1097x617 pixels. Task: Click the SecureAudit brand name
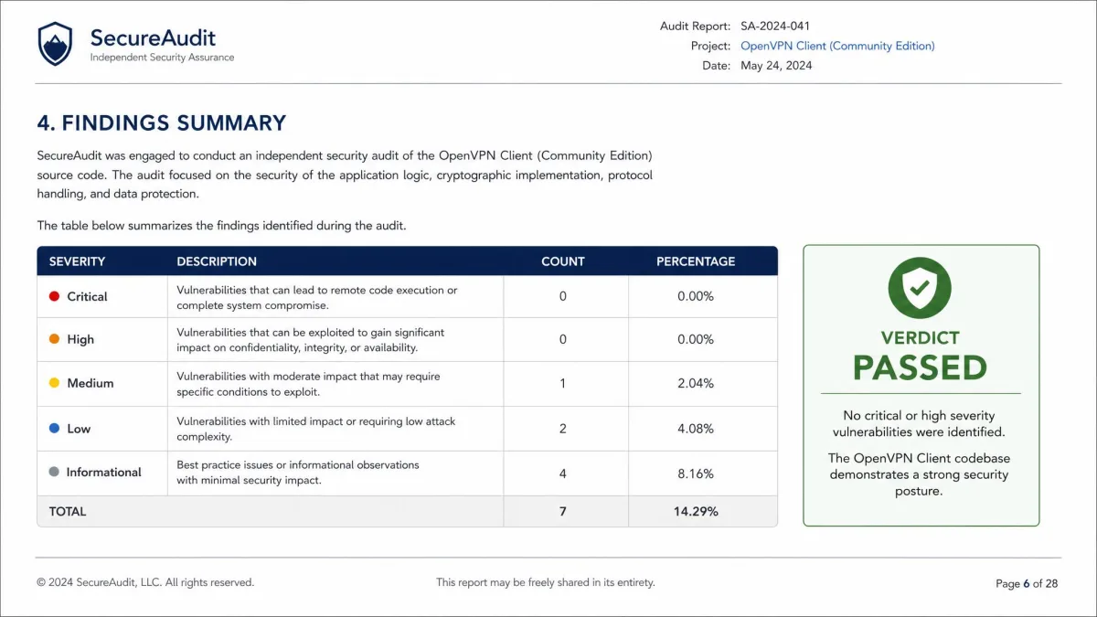153,37
